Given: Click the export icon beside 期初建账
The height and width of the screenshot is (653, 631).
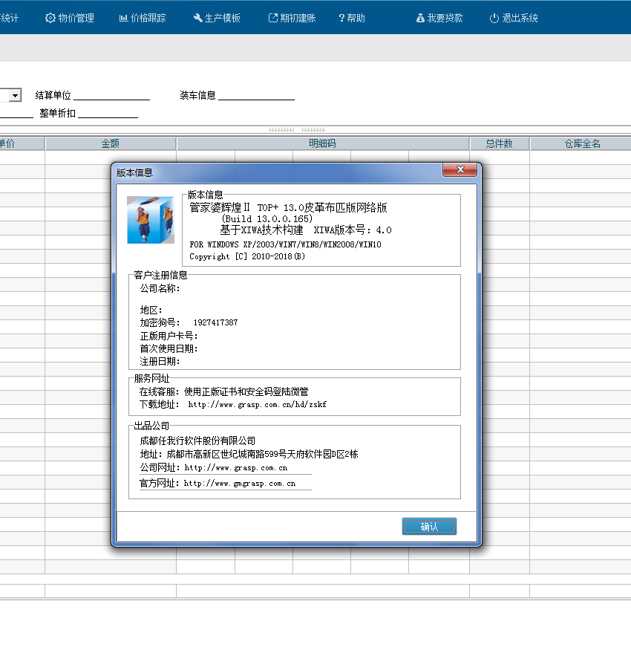Looking at the screenshot, I should point(272,18).
